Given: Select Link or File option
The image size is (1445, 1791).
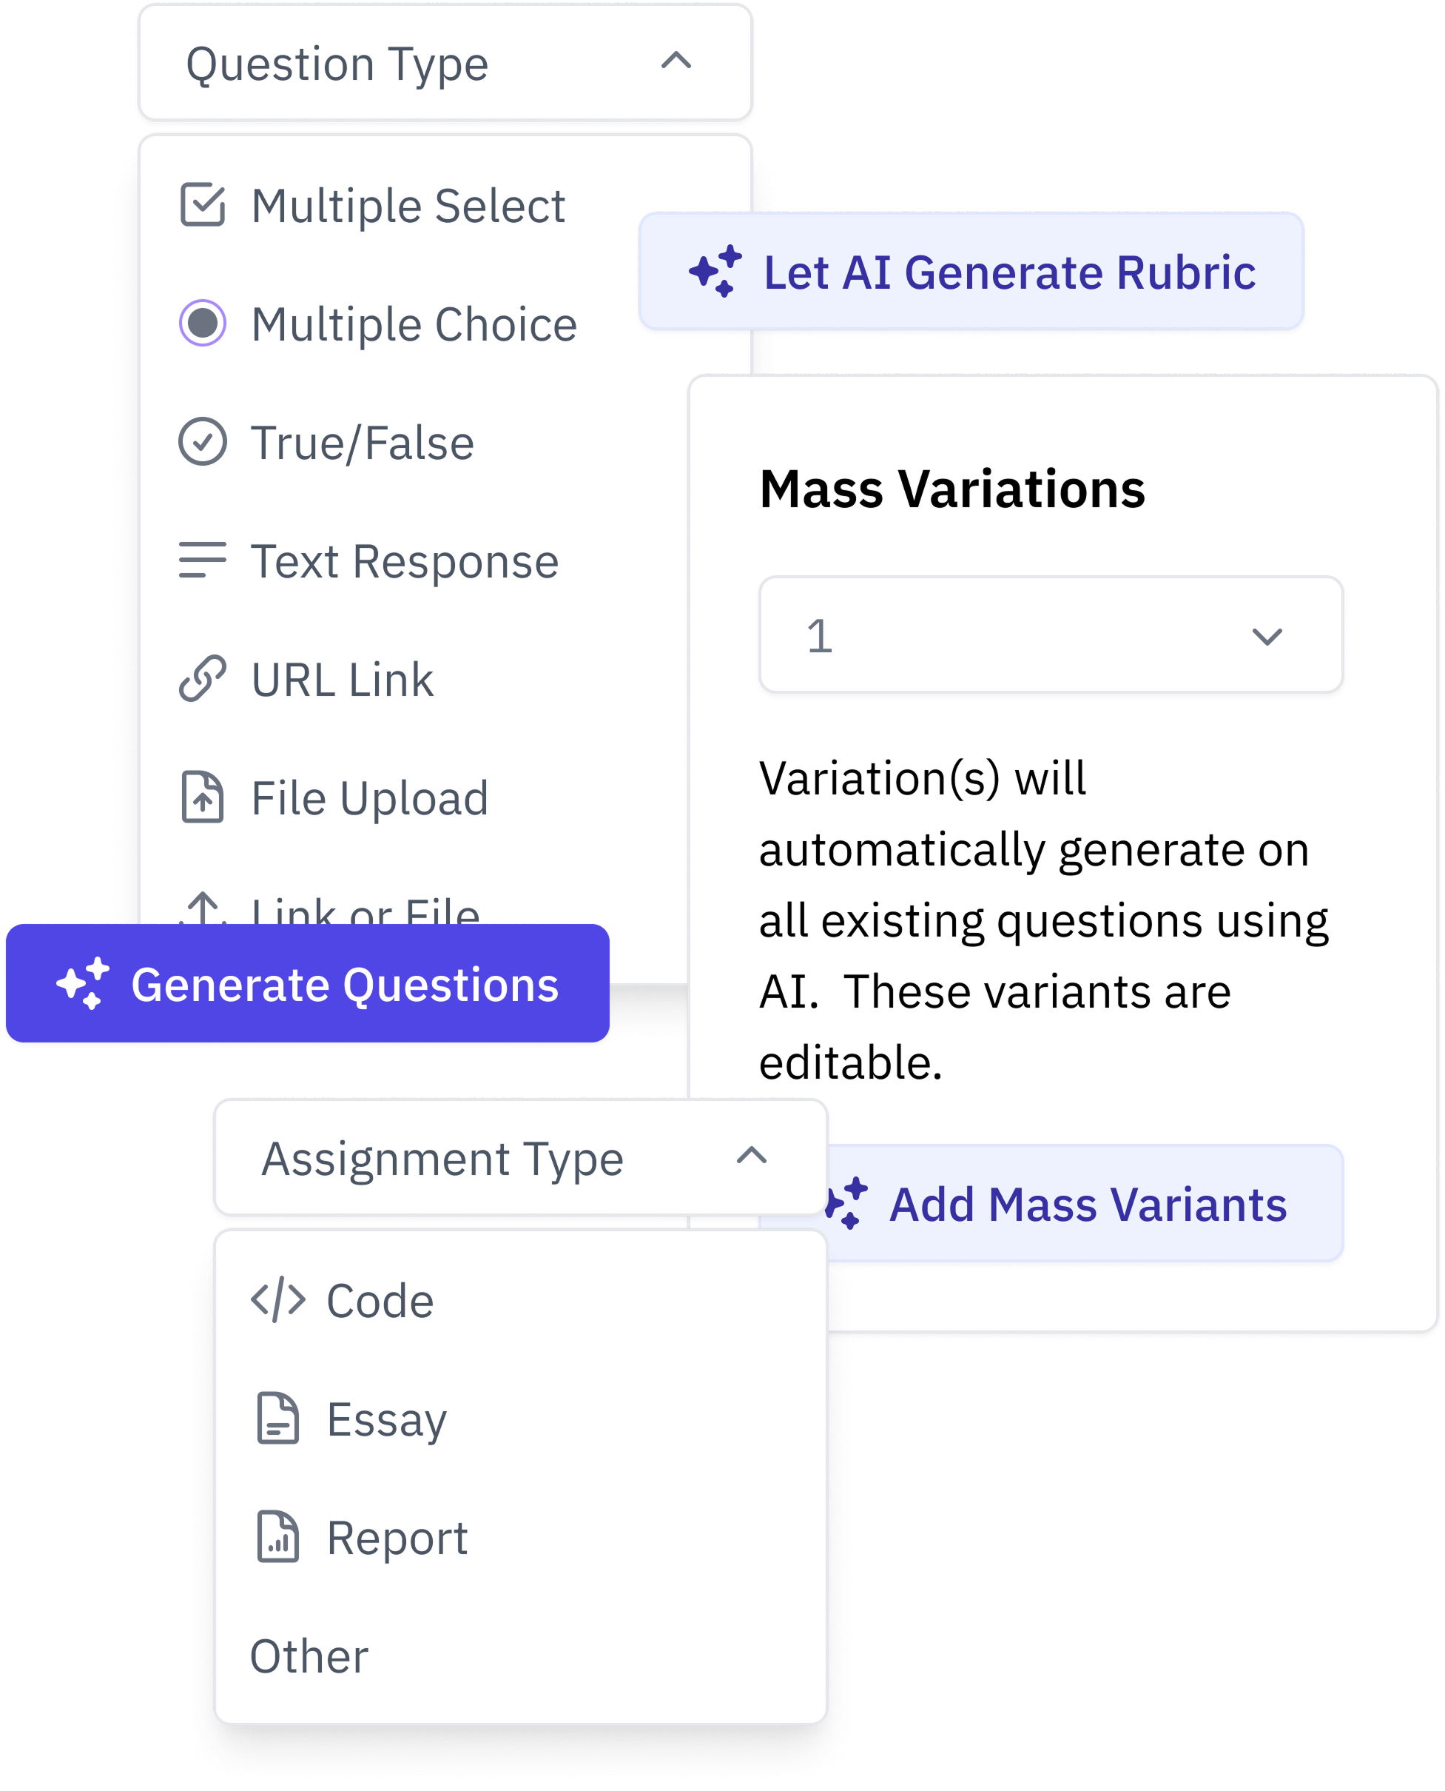Looking at the screenshot, I should (365, 908).
